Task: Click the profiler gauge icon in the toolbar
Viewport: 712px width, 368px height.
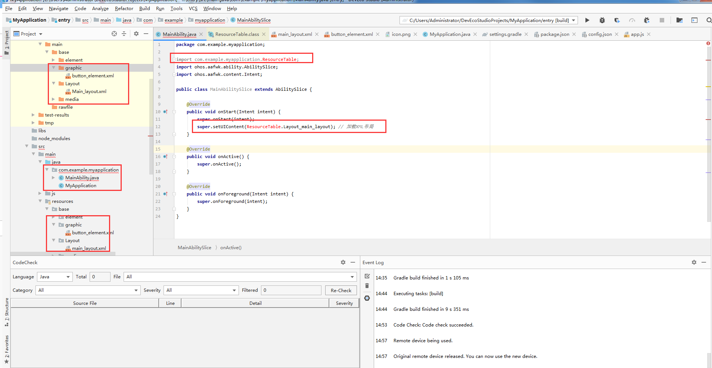Action: tap(632, 20)
